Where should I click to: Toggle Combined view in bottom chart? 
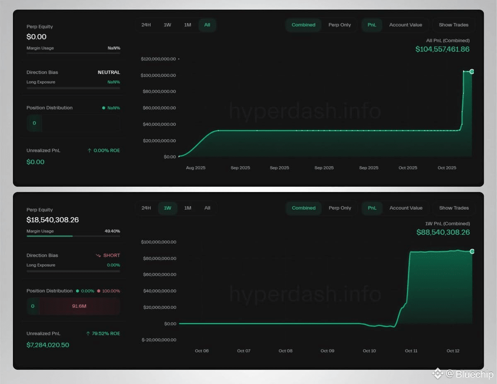pyautogui.click(x=304, y=208)
